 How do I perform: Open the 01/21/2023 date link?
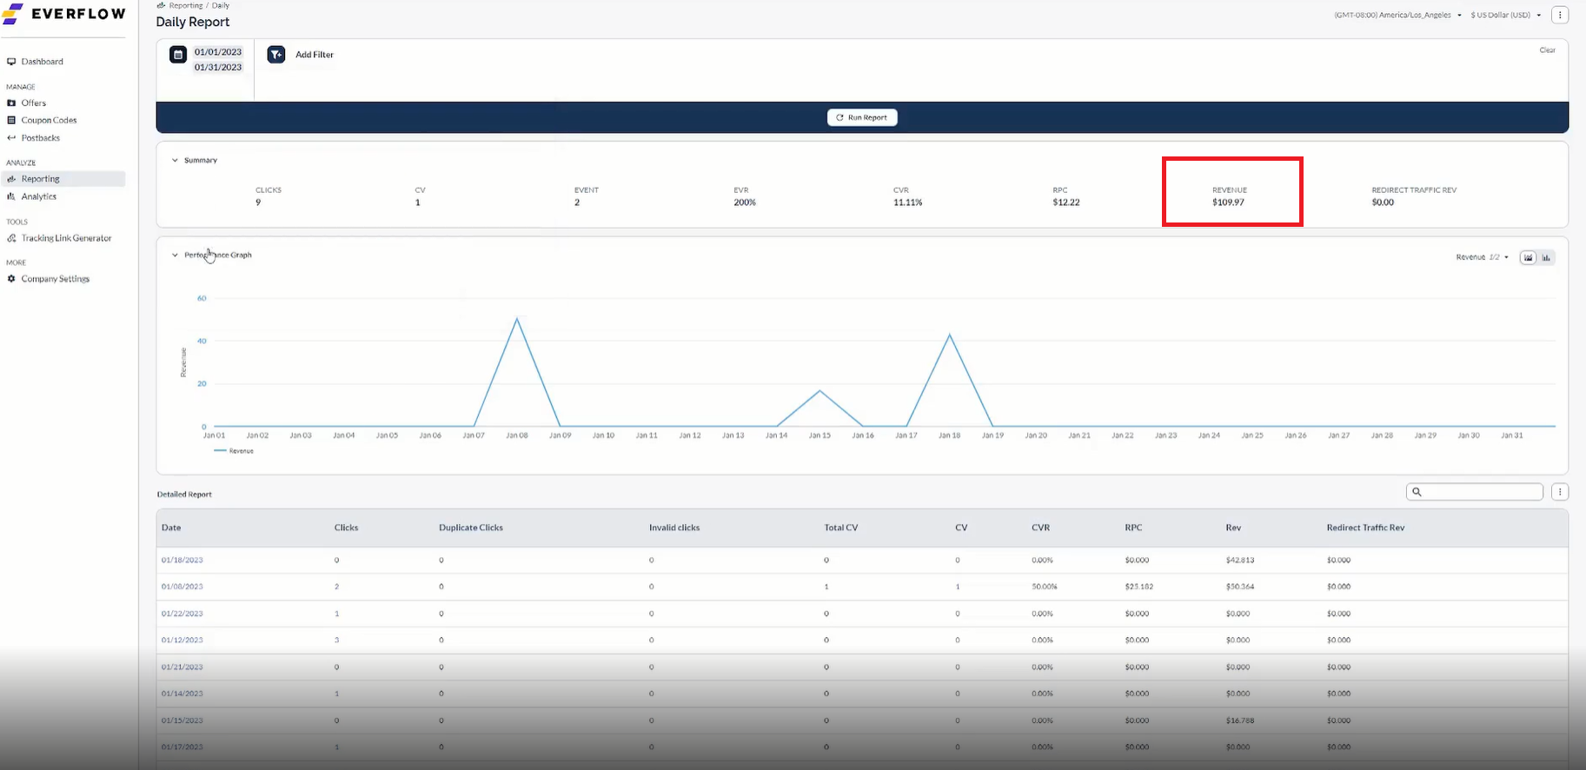[x=182, y=667]
